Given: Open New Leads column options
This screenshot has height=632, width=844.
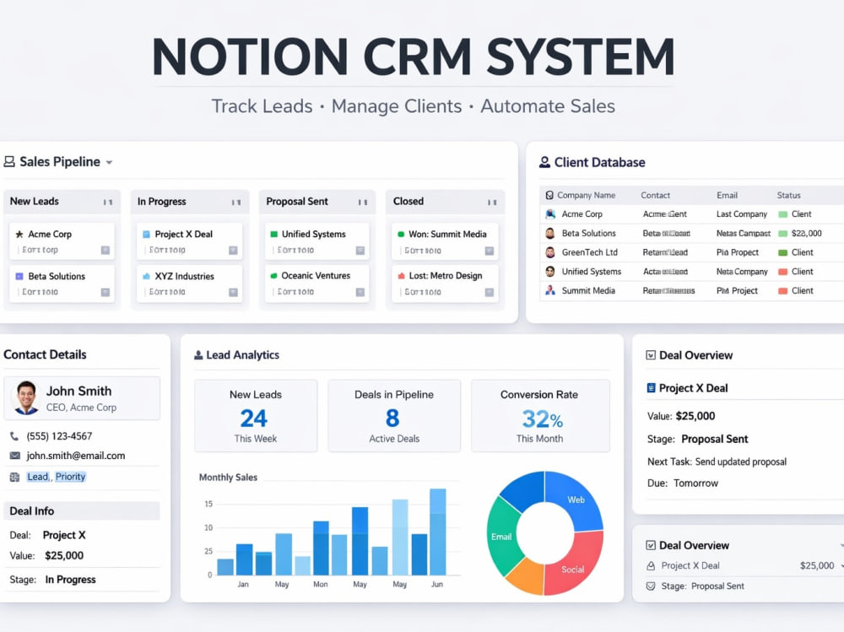Looking at the screenshot, I should pyautogui.click(x=108, y=203).
